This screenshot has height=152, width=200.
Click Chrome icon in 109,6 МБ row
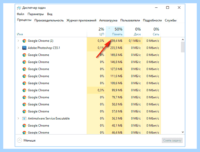point(24,83)
